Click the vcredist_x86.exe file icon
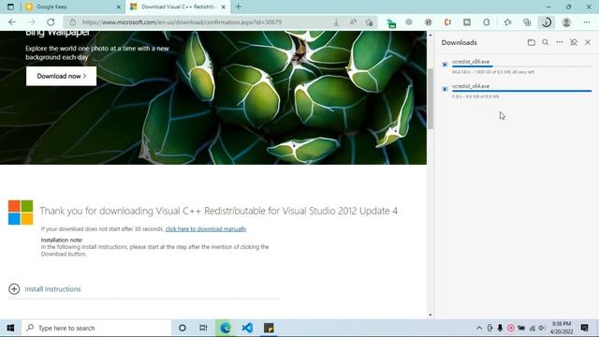The width and height of the screenshot is (599, 337). point(445,65)
